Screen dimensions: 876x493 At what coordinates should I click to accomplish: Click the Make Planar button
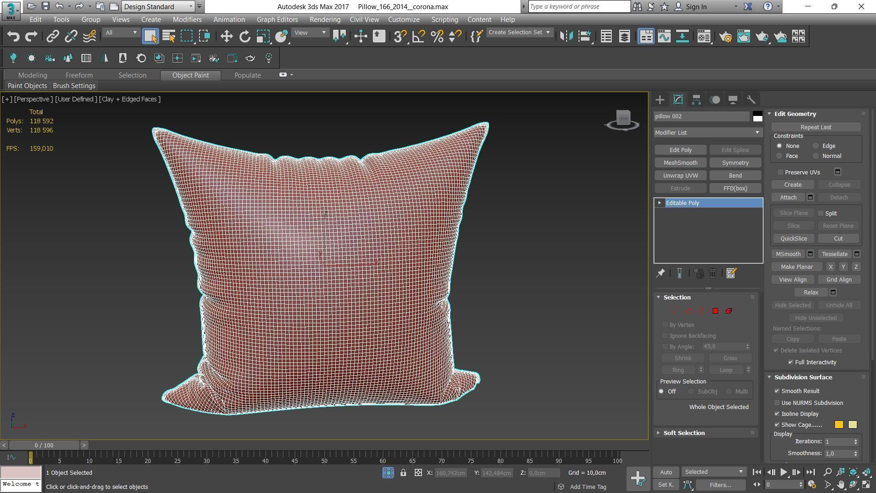(x=797, y=267)
